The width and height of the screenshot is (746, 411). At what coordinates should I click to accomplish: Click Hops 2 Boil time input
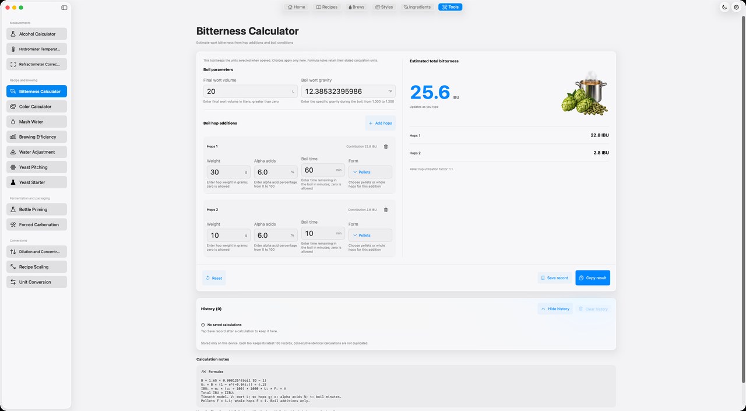coord(323,233)
